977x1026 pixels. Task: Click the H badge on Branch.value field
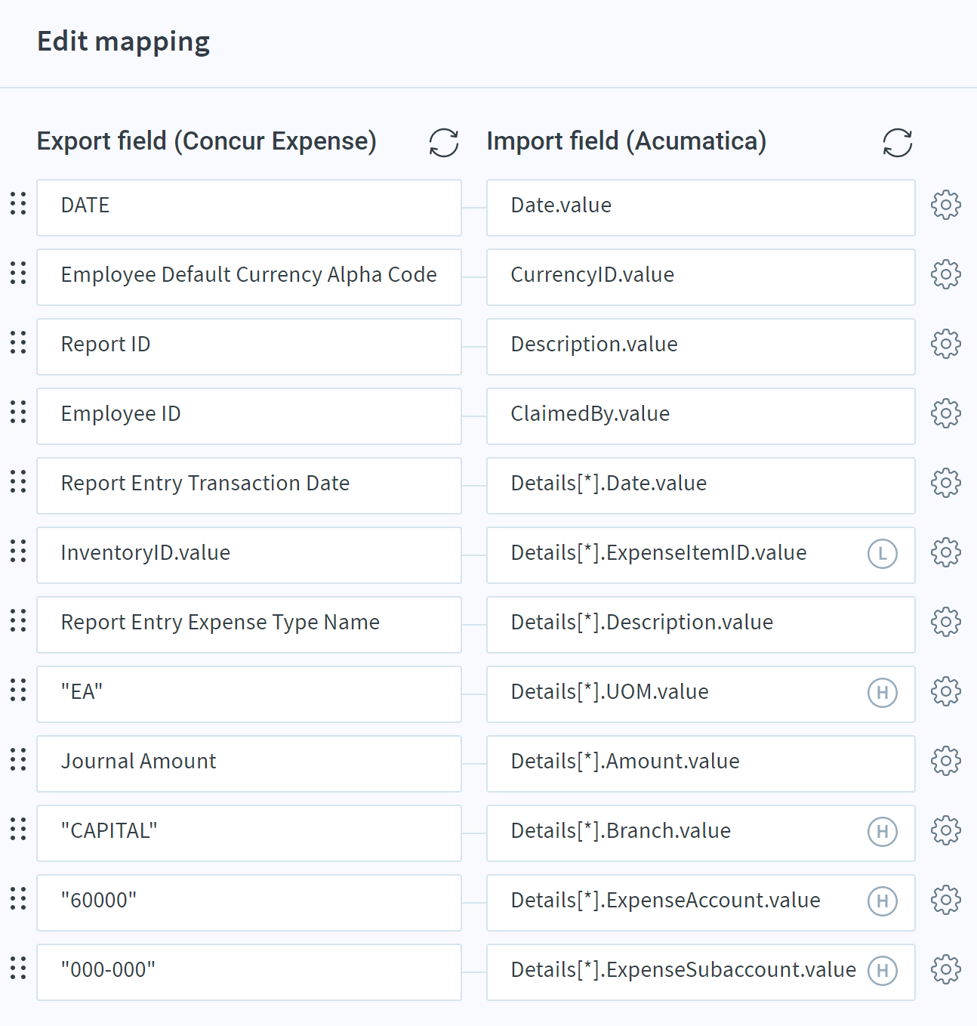883,832
